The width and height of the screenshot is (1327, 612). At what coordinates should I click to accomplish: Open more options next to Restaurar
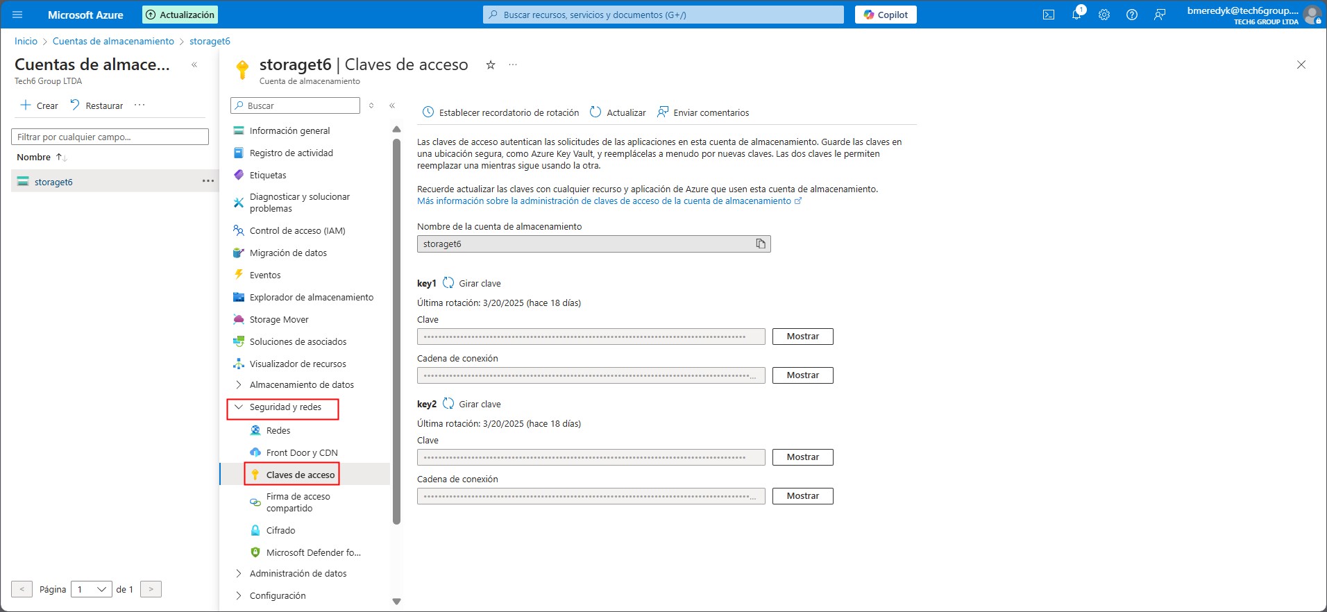[x=140, y=105]
